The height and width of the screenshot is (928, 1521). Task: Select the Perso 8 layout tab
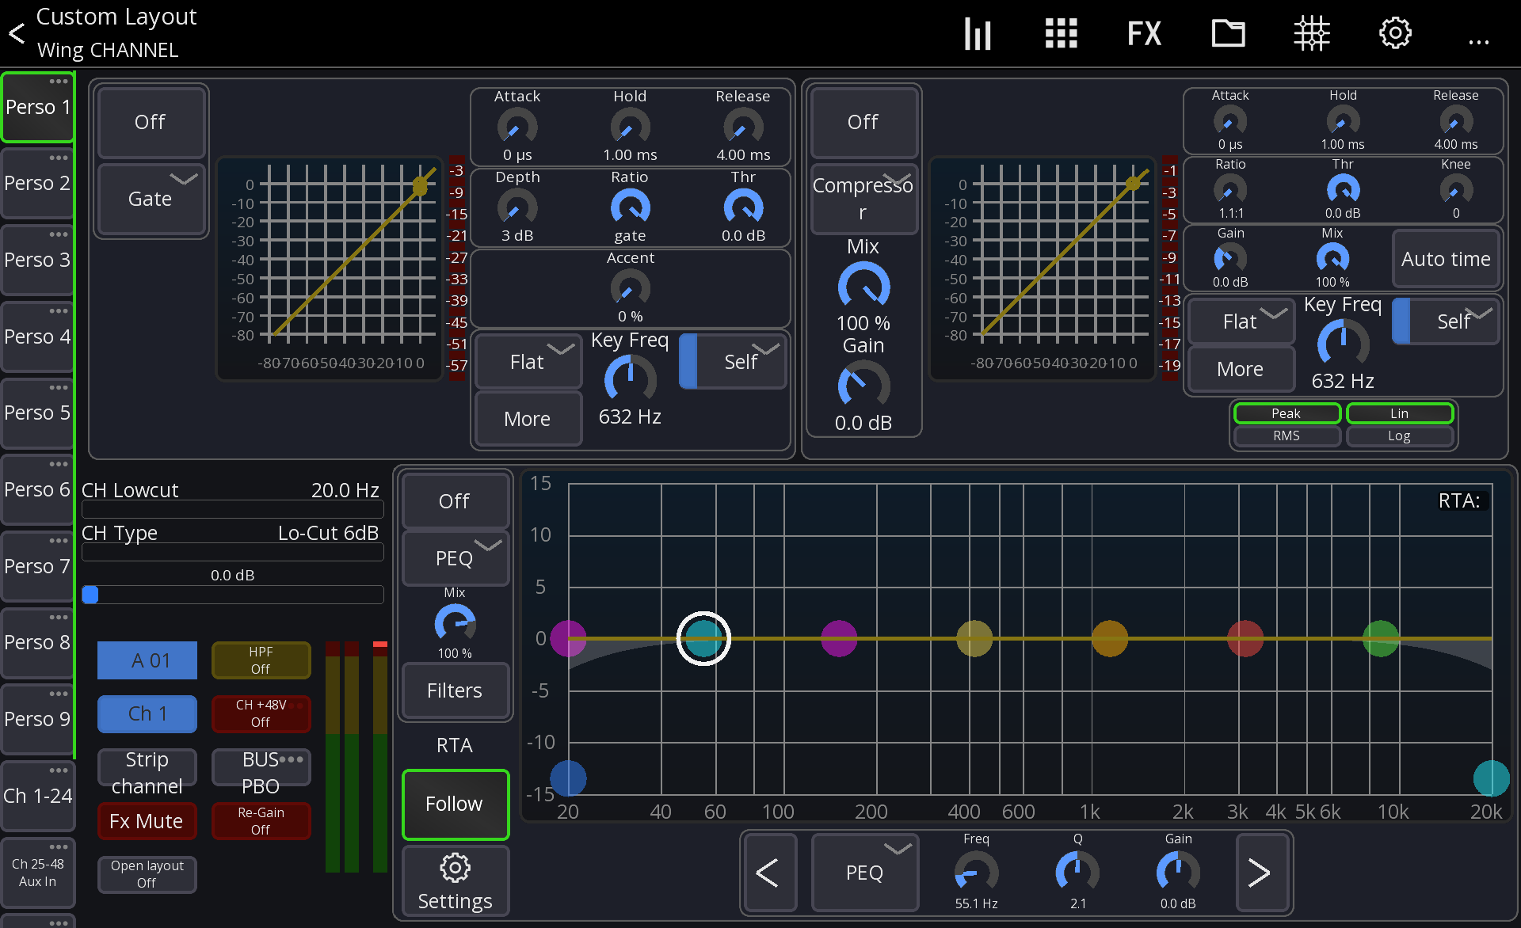pos(37,642)
